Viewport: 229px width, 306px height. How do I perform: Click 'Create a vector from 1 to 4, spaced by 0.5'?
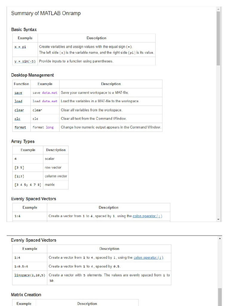[x=84, y=266]
